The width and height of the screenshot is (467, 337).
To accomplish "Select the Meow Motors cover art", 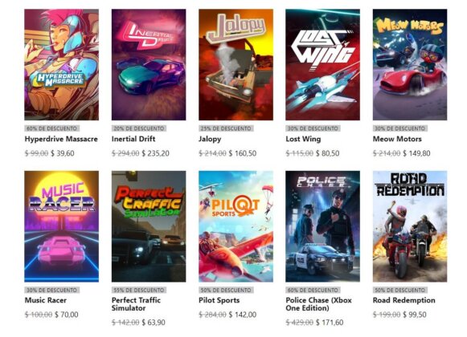I will (x=410, y=64).
